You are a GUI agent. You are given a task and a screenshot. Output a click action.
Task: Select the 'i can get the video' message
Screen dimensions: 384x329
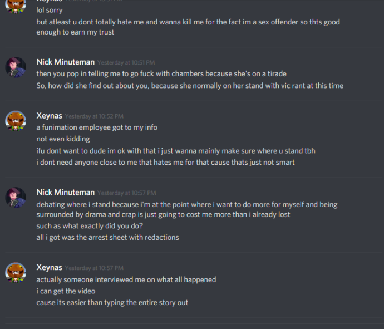pos(66,291)
